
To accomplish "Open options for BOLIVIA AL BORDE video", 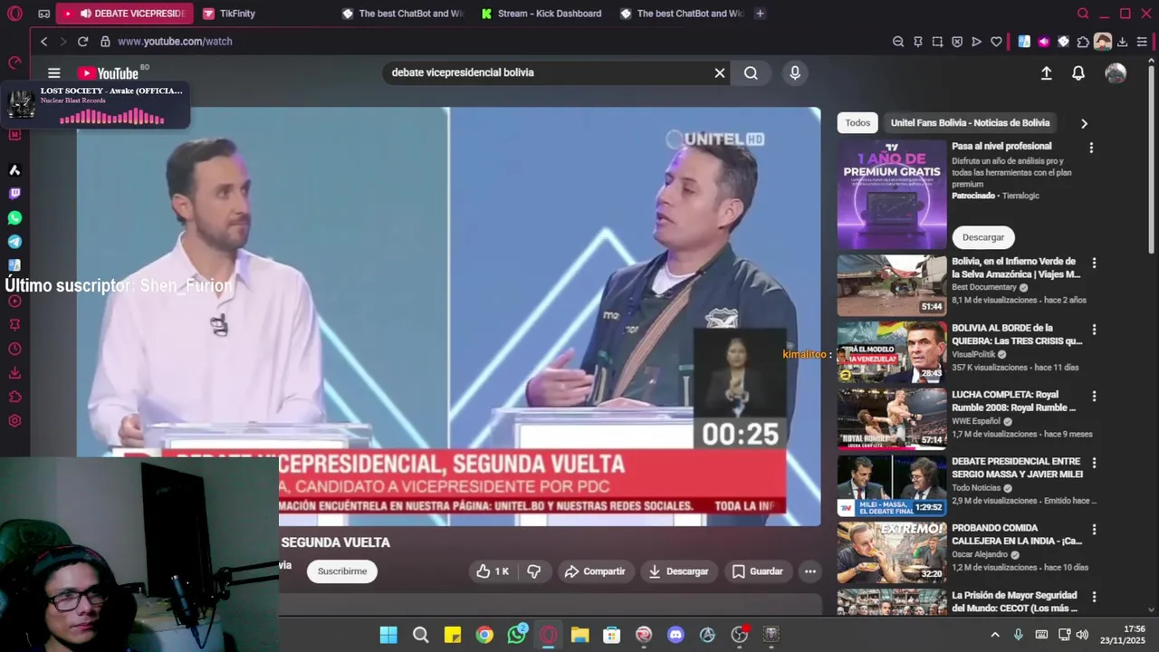I will (x=1094, y=330).
